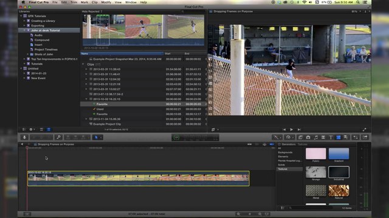
Task: Play the viewer clip
Action: pyautogui.click(x=292, y=130)
